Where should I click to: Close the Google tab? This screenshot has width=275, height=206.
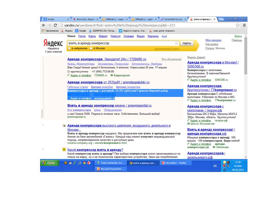click(x=68, y=19)
